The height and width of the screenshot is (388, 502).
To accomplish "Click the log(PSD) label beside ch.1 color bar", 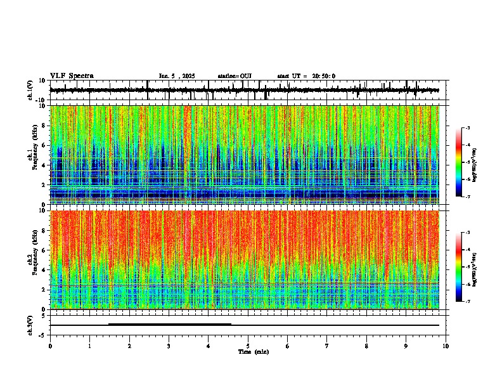I will pyautogui.click(x=475, y=165).
